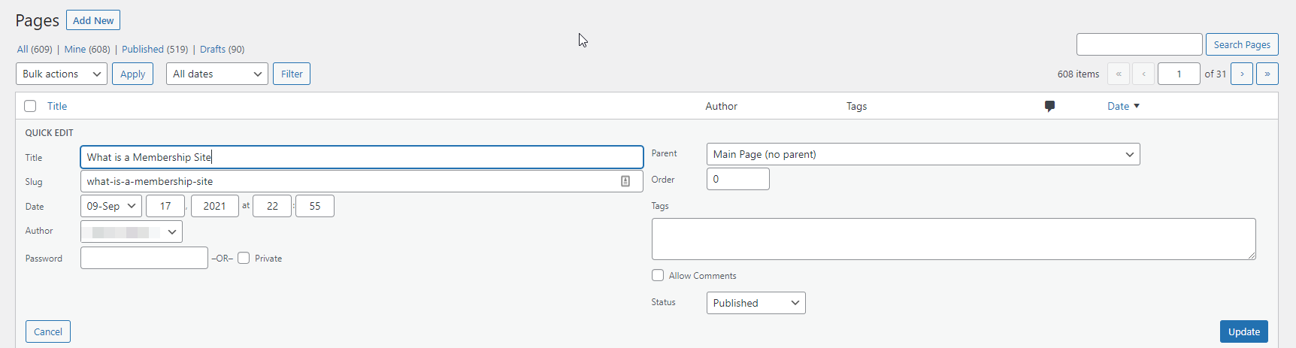Toggle the Allow Comments checkbox
This screenshot has height=348, width=1296.
658,275
